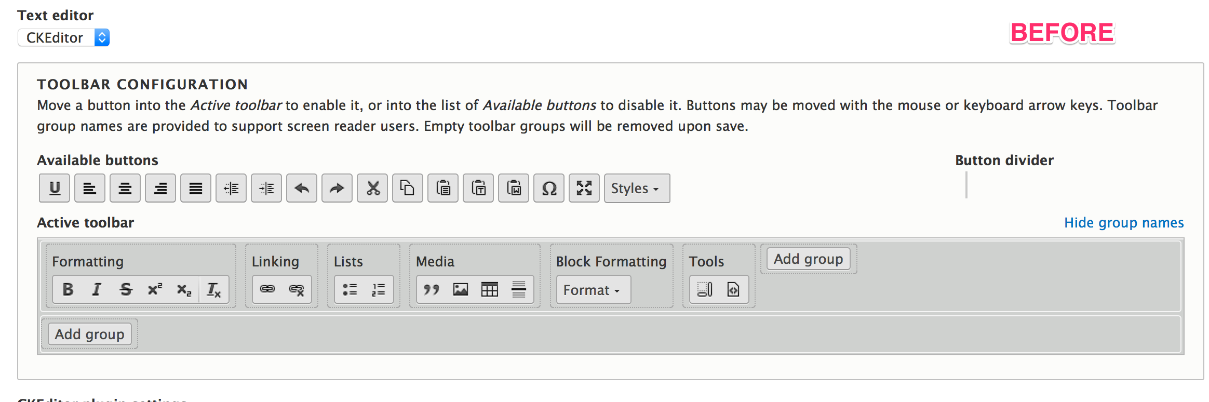This screenshot has height=402, width=1209.
Task: Click the Insert Table icon
Action: (490, 289)
